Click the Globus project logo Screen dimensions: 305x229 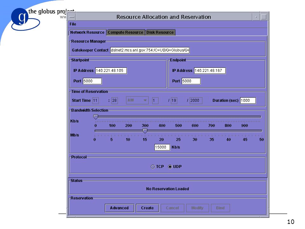tap(25, 19)
